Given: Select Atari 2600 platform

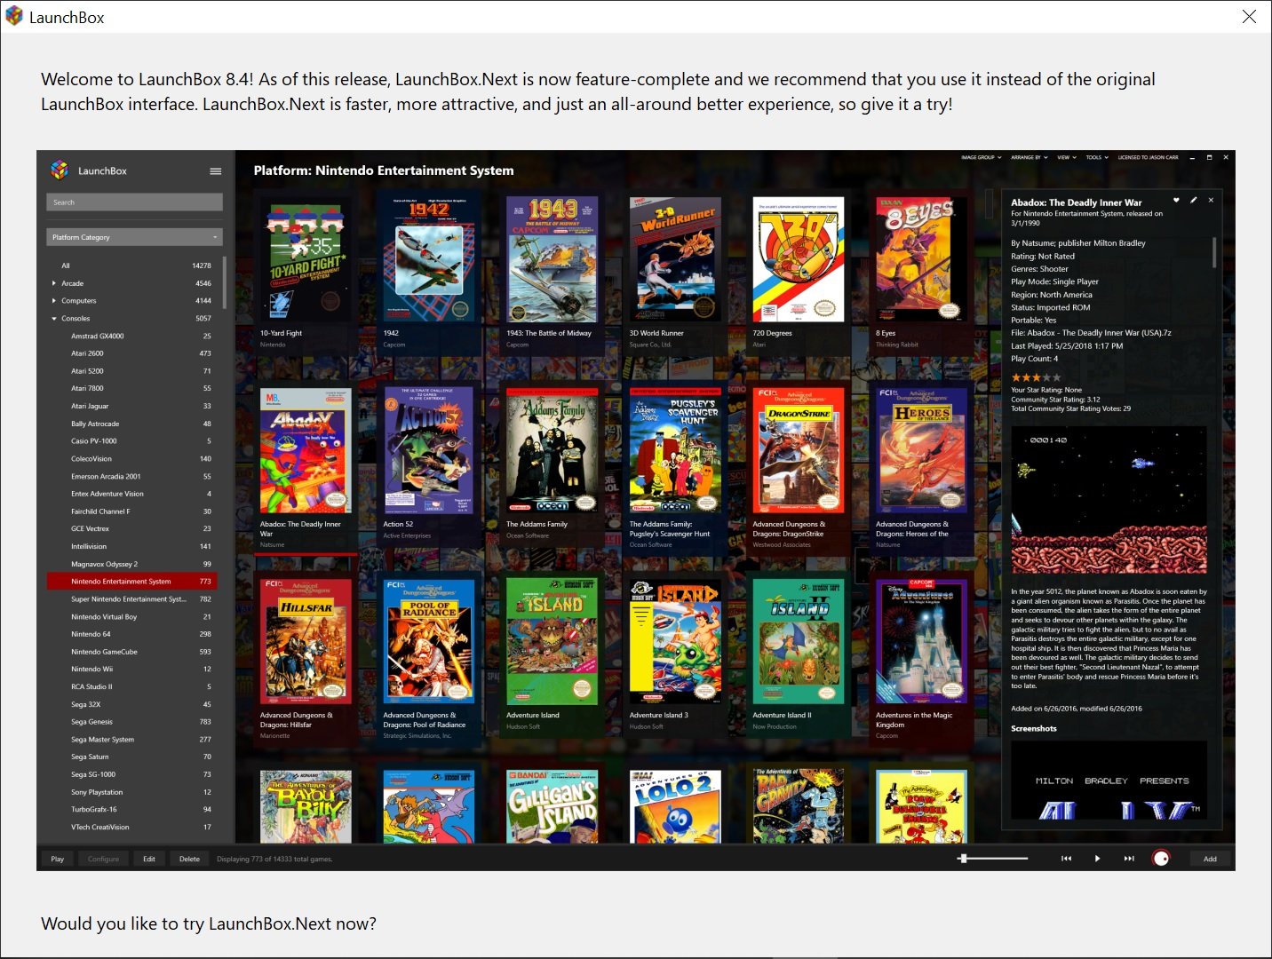Looking at the screenshot, I should 132,353.
